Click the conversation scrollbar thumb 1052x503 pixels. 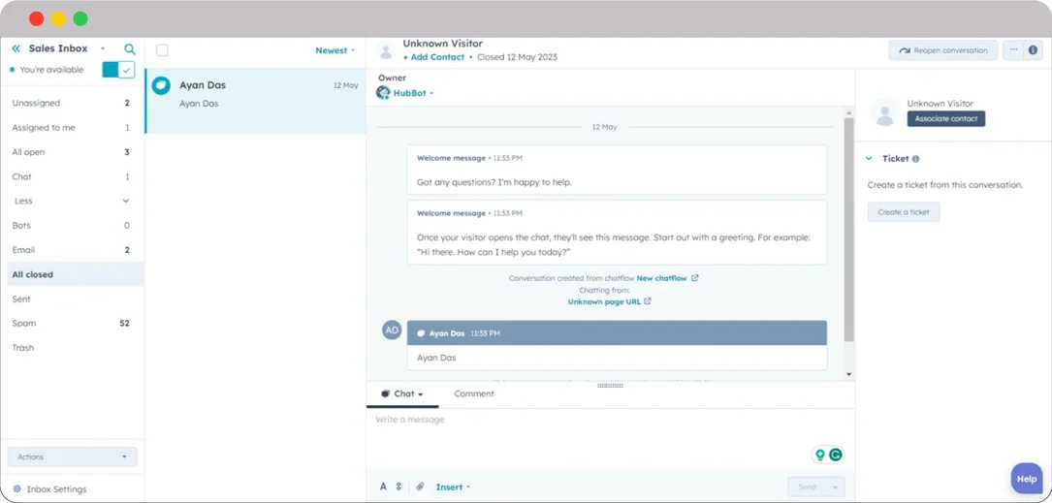coord(848,230)
